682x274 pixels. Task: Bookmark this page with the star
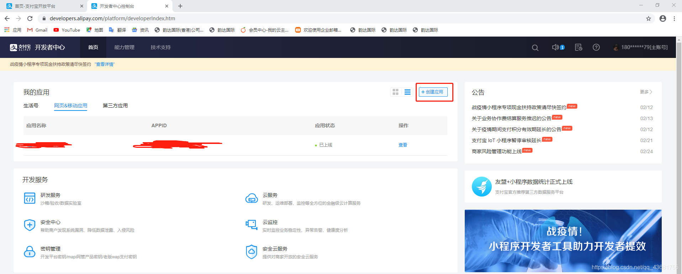pyautogui.click(x=649, y=18)
